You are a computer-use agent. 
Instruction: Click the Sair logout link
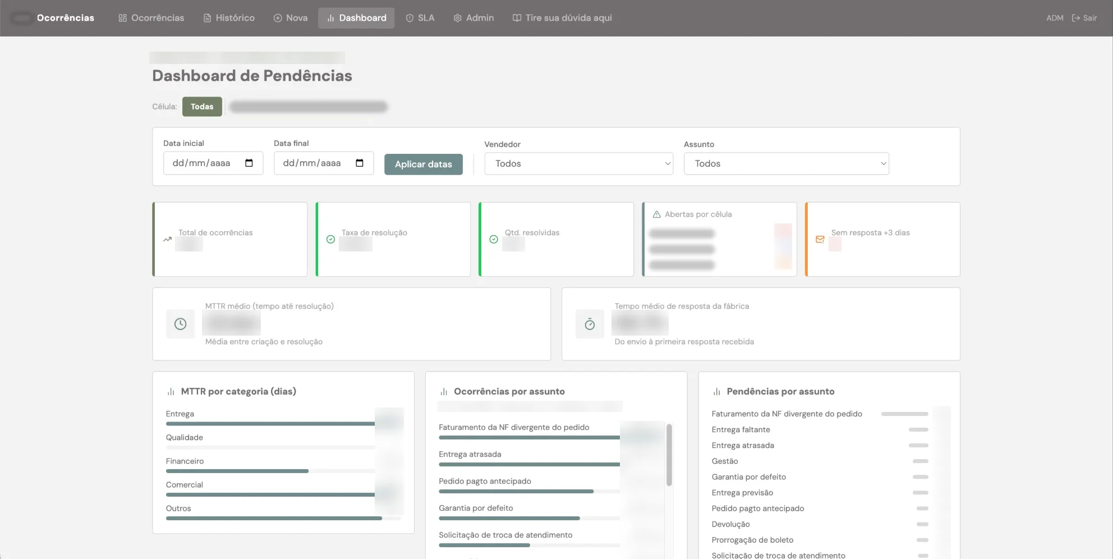pyautogui.click(x=1084, y=18)
